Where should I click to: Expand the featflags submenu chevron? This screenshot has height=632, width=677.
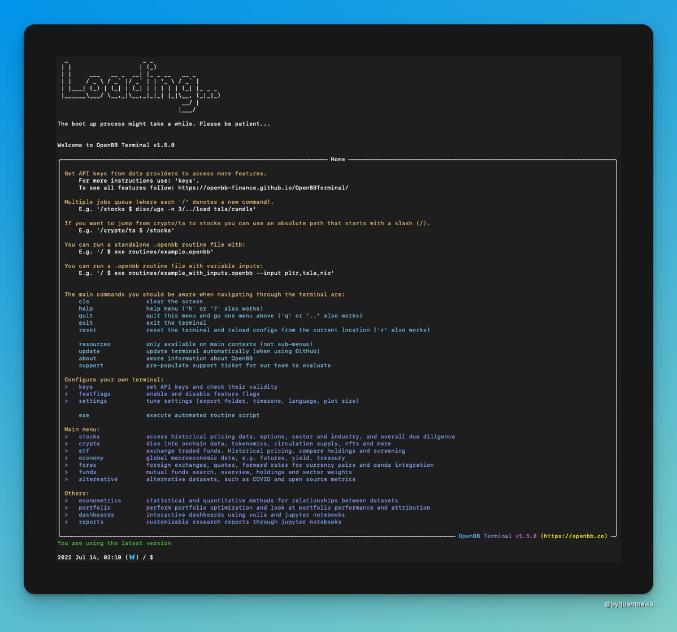pos(67,394)
